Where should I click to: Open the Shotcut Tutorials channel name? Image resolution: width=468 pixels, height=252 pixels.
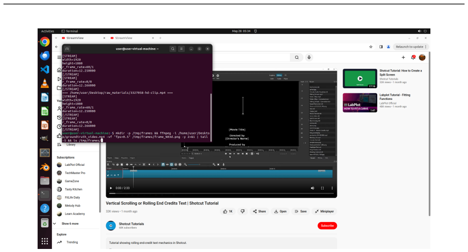pos(131,224)
